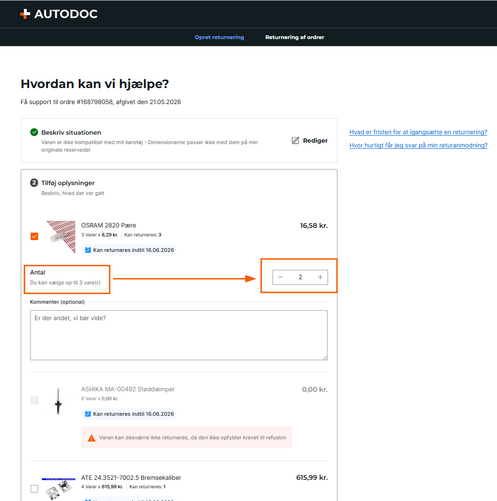This screenshot has height=501, width=497.
Task: Click the 'Kan returneres: 3' text
Action: click(143, 235)
